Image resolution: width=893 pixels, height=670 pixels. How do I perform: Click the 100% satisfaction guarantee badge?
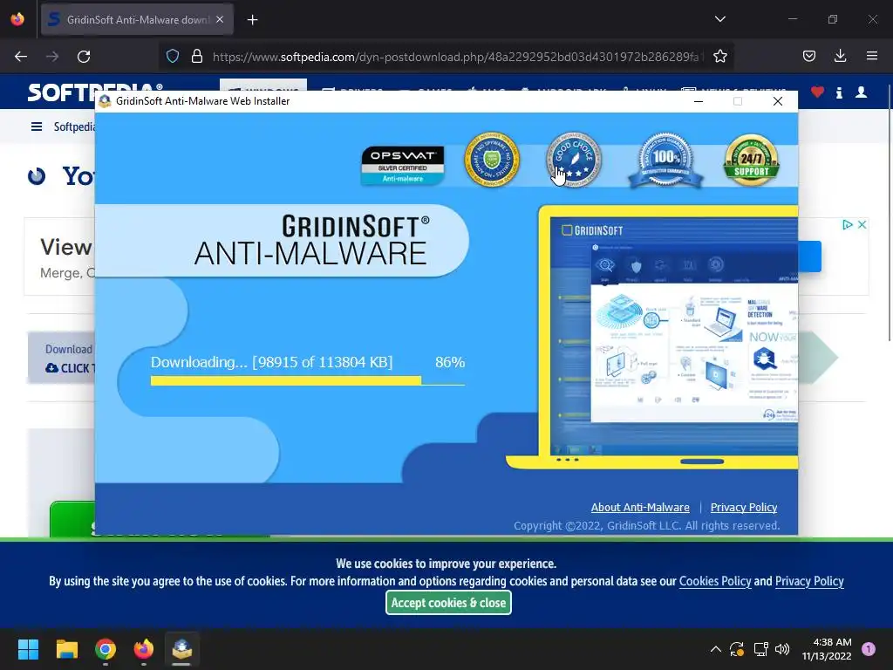[x=665, y=161]
